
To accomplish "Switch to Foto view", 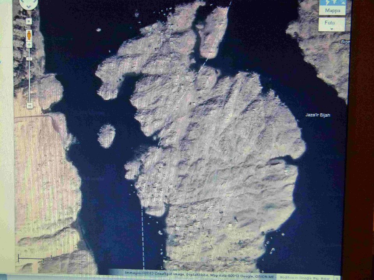I will [332, 24].
